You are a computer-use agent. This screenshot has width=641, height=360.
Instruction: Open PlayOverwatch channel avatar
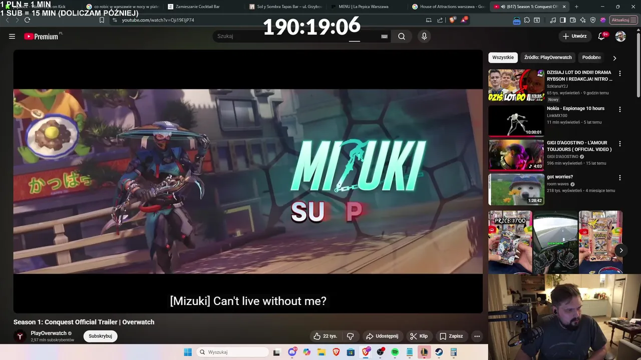[20, 336]
